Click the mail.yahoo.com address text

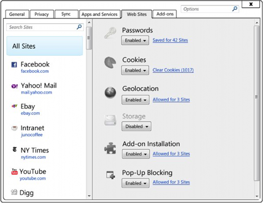coord(36,92)
